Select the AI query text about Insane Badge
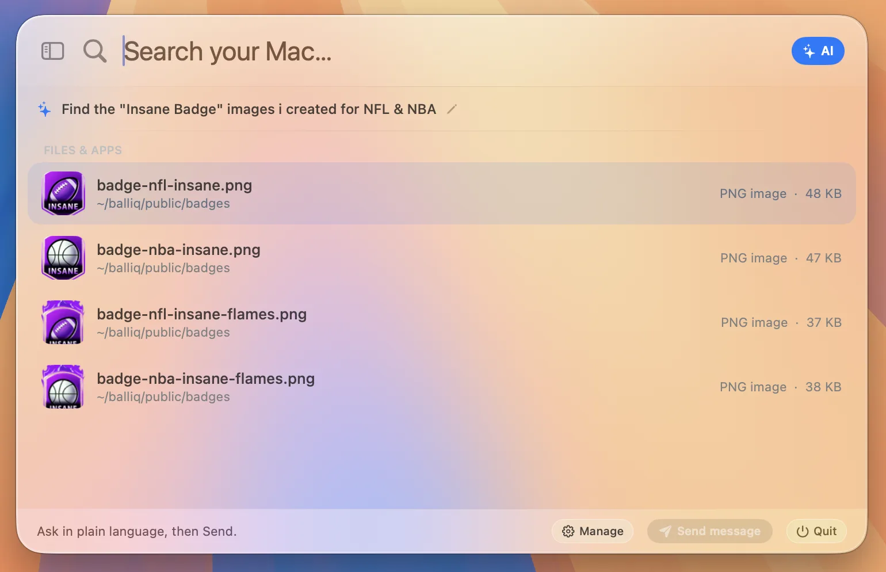Screen dimensions: 886x572 [249, 109]
